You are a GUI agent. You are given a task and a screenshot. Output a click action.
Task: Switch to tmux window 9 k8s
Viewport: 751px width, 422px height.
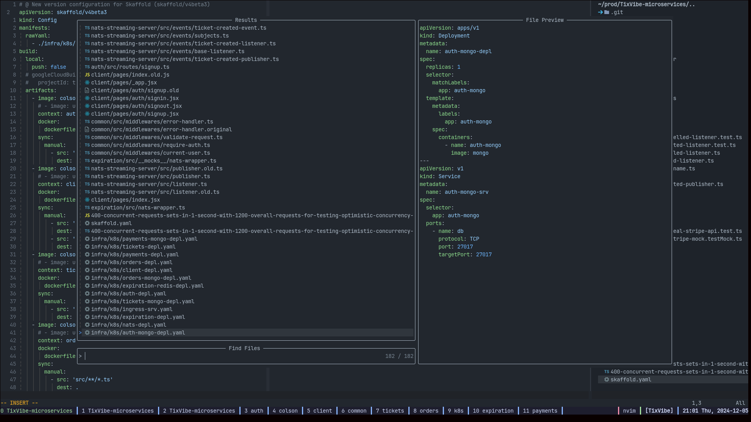click(x=455, y=411)
